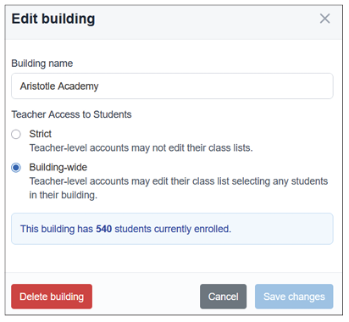349x322 pixels.
Task: Select the Building-wide radio option
Action: tap(16, 168)
